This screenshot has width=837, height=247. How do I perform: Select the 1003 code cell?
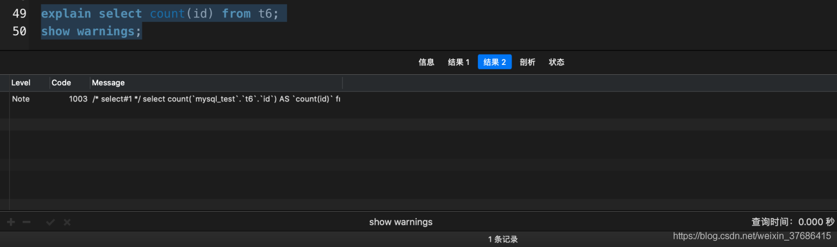click(x=78, y=99)
